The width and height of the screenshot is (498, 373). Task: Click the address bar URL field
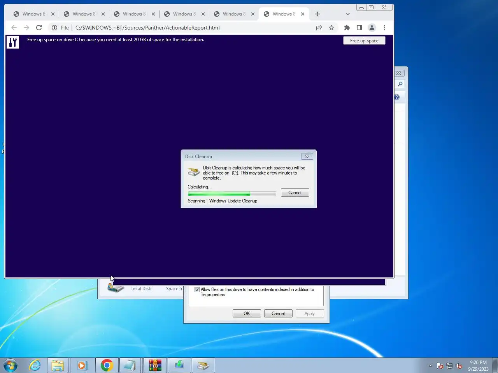click(193, 28)
